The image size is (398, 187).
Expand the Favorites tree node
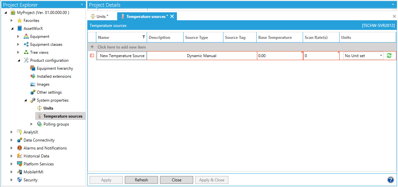click(x=12, y=21)
